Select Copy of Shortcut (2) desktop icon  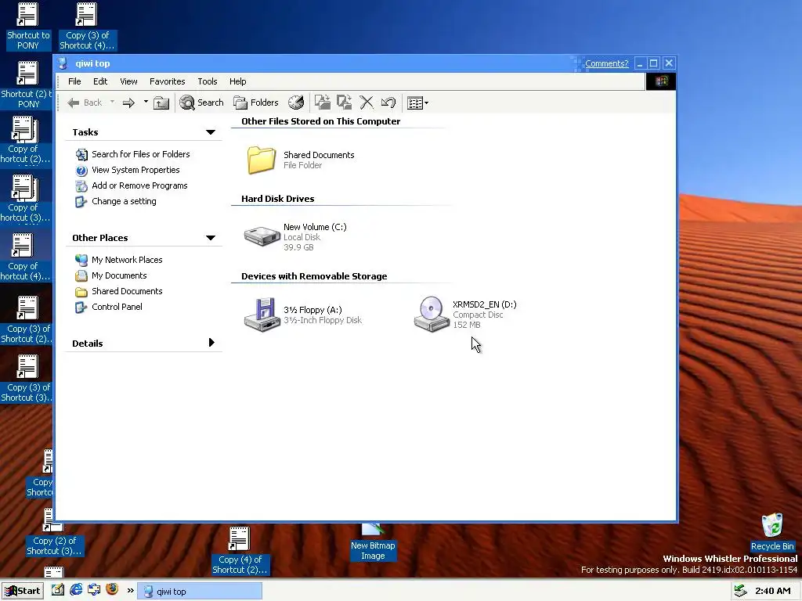[x=24, y=139]
